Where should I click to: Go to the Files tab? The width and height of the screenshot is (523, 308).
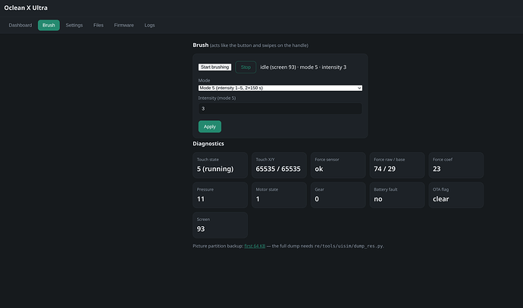tap(99, 25)
